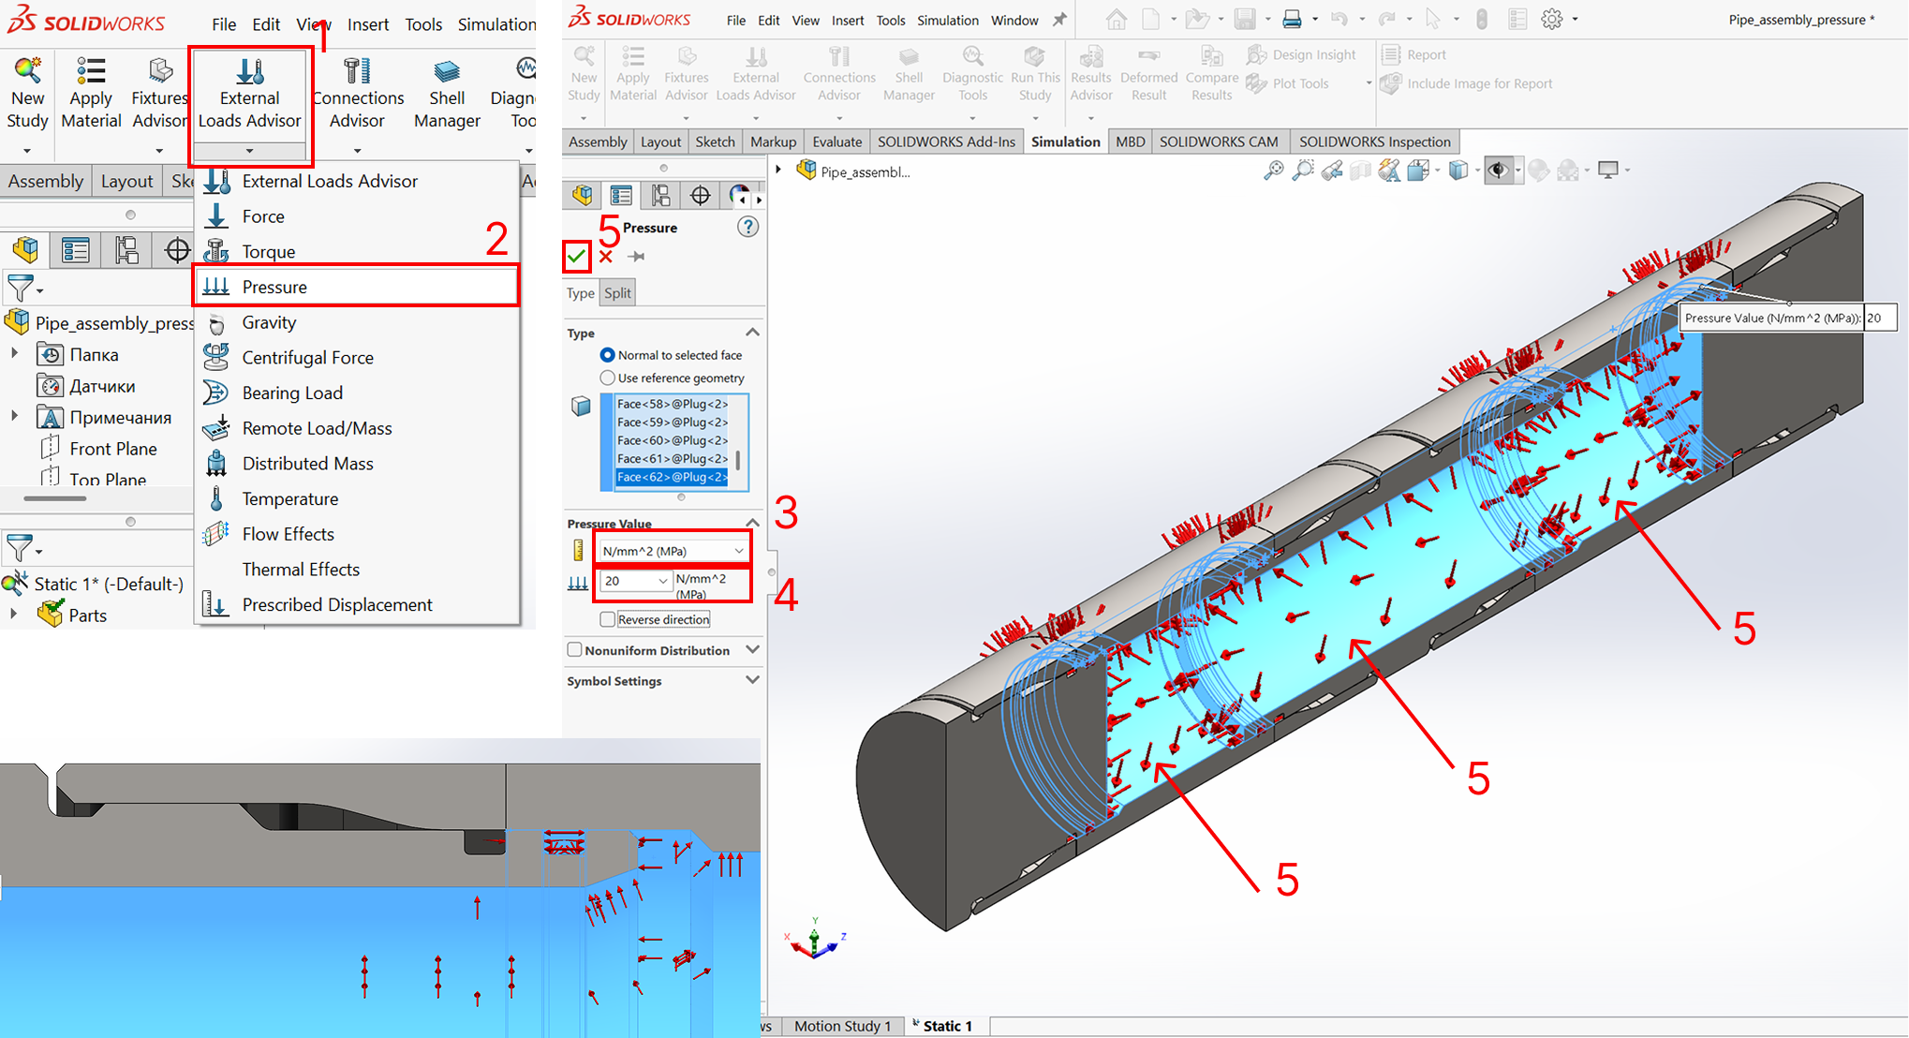Switch to the Motion Study 1 tab

842,1026
